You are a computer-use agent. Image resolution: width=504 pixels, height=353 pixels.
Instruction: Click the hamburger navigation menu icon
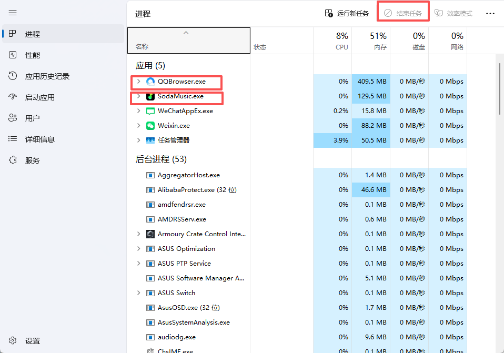13,13
